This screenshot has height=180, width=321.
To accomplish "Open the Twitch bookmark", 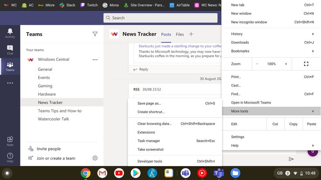I will tap(89, 5).
